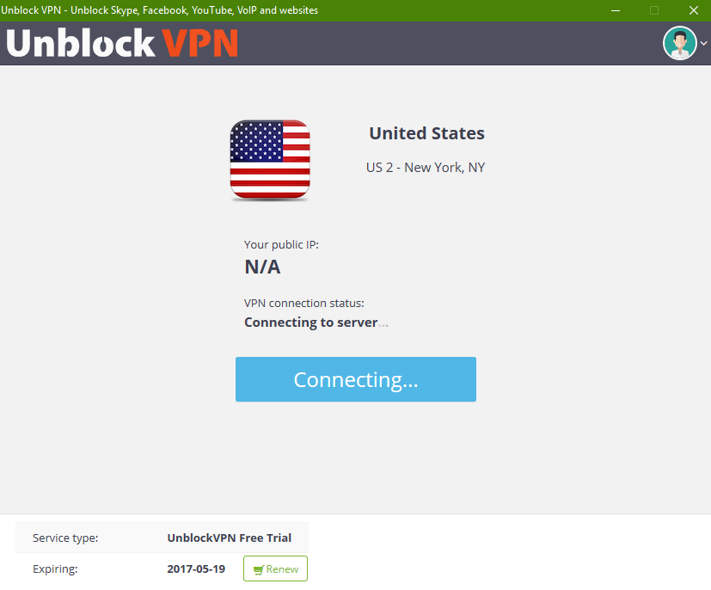Click the 2017-05-19 expiry date
Viewport: 711px width, 590px height.
[196, 568]
